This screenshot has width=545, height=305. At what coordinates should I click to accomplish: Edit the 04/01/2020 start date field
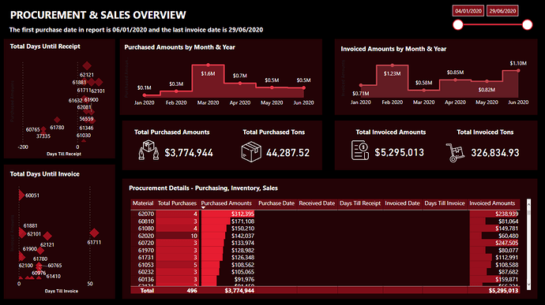tap(468, 11)
